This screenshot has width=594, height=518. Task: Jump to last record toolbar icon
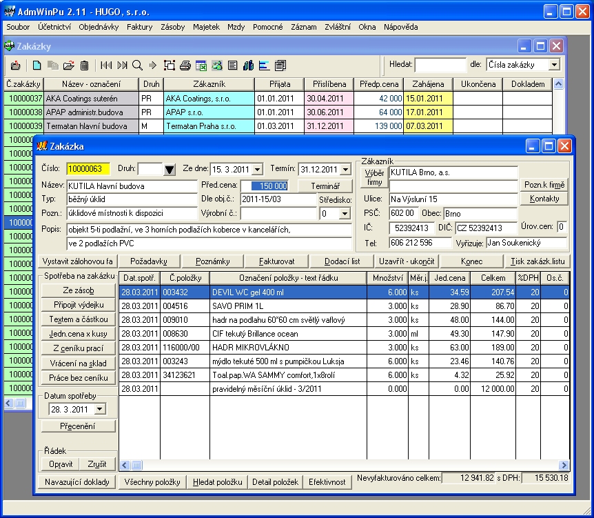122,66
